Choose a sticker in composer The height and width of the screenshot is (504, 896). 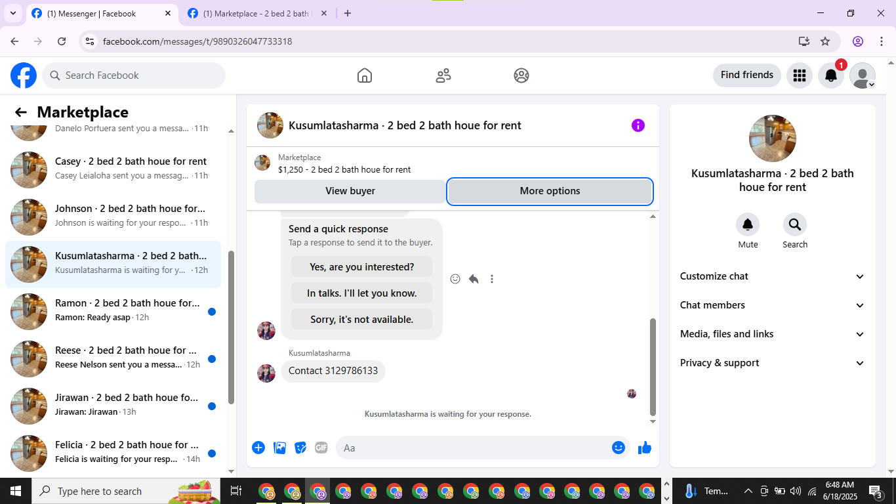(x=301, y=448)
